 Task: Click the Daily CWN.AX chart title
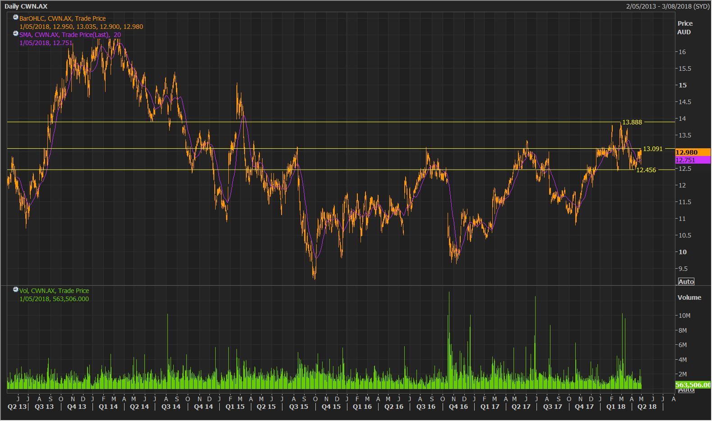pyautogui.click(x=26, y=6)
